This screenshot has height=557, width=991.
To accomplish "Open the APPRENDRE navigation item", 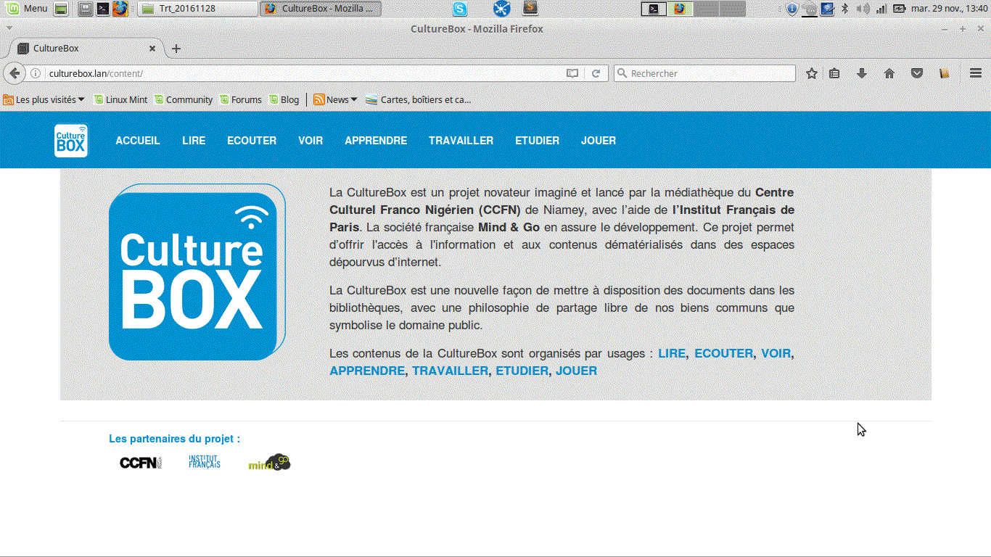I will click(376, 141).
